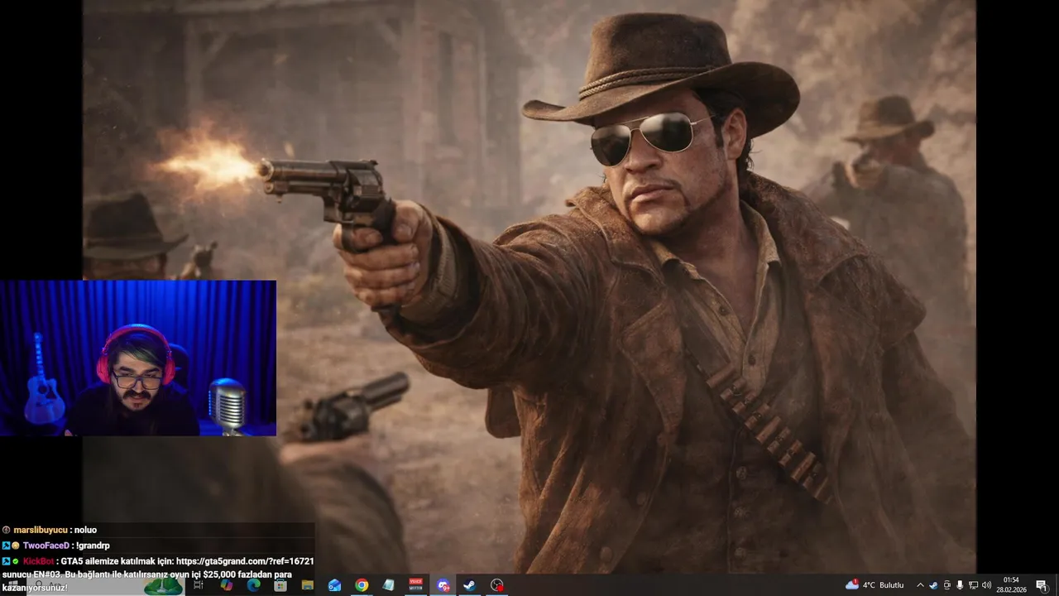Switch to Google Chrome in taskbar
The width and height of the screenshot is (1059, 596).
click(x=362, y=585)
